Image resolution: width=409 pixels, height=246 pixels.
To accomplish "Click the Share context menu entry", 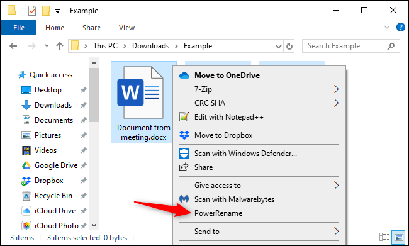I will 259,167.
